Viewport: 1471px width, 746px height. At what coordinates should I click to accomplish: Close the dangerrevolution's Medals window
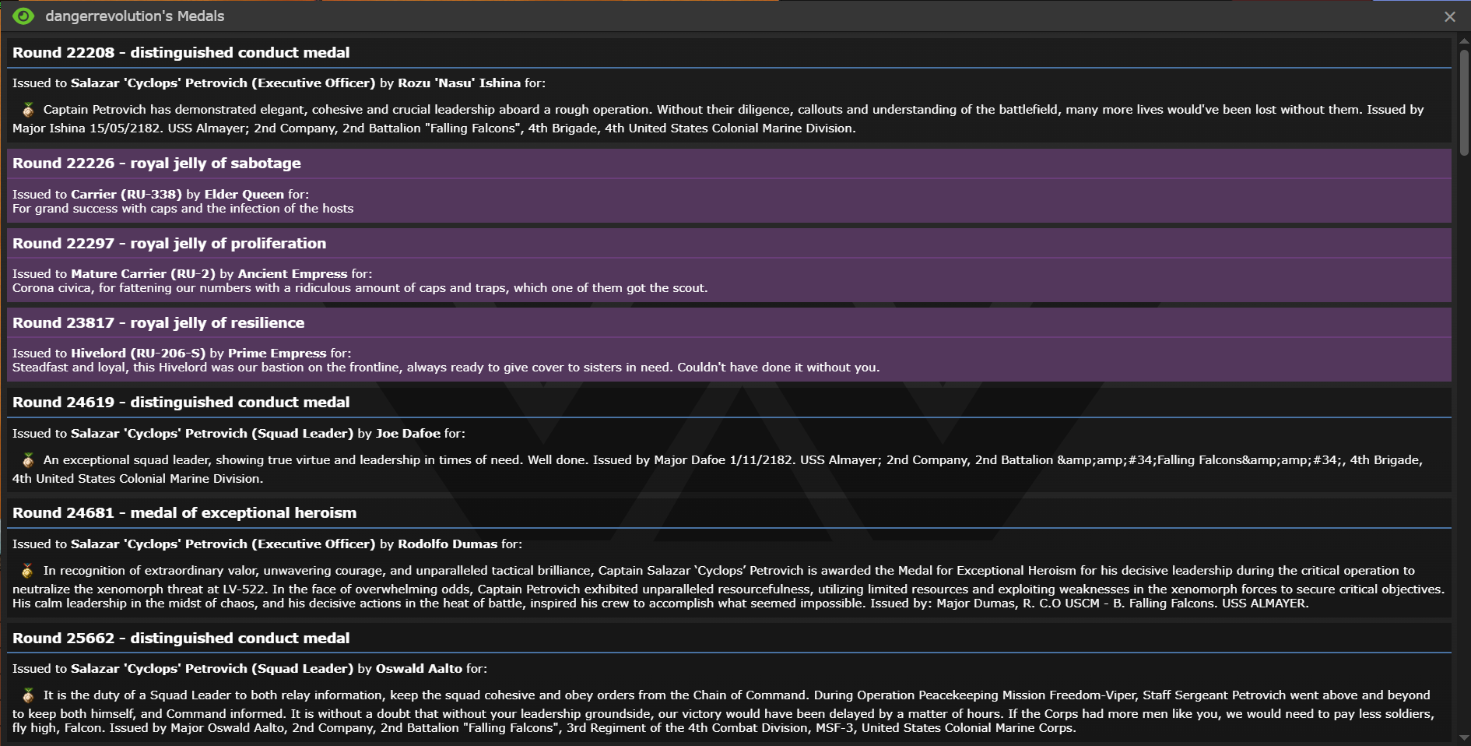1449,16
